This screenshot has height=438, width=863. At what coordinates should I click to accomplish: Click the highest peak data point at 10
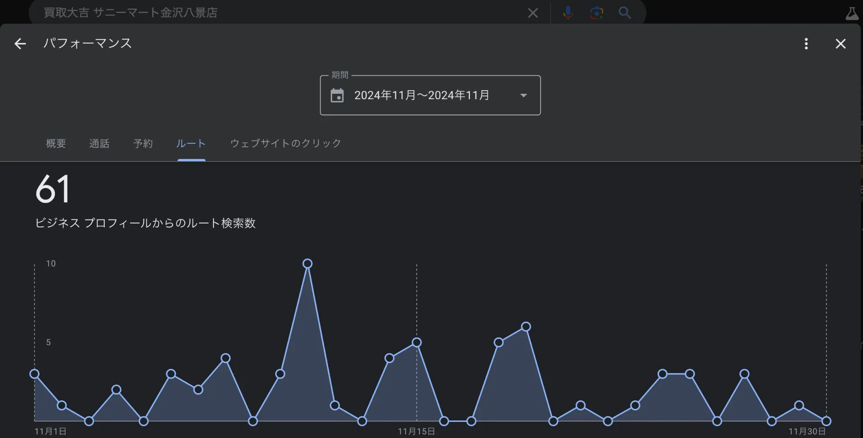[x=307, y=263]
